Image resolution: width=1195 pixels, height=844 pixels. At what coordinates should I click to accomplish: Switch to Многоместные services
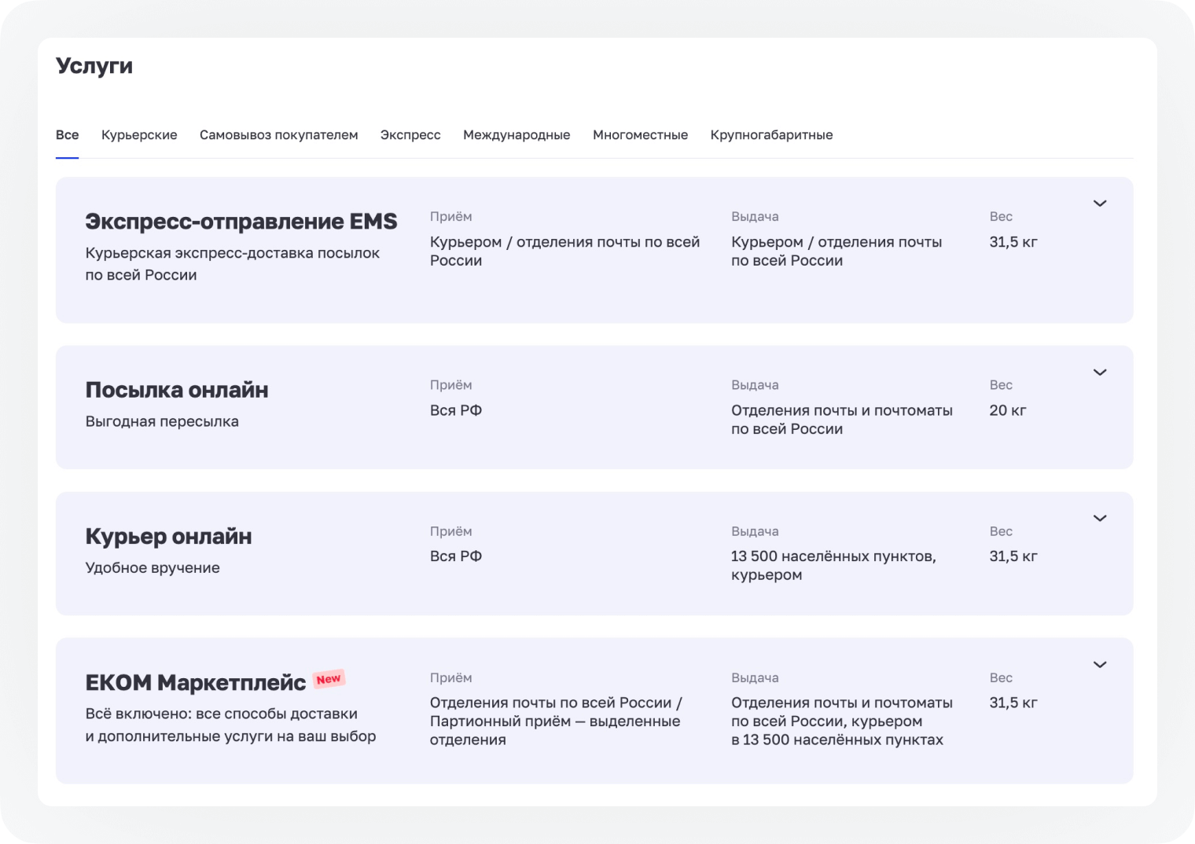pyautogui.click(x=641, y=134)
